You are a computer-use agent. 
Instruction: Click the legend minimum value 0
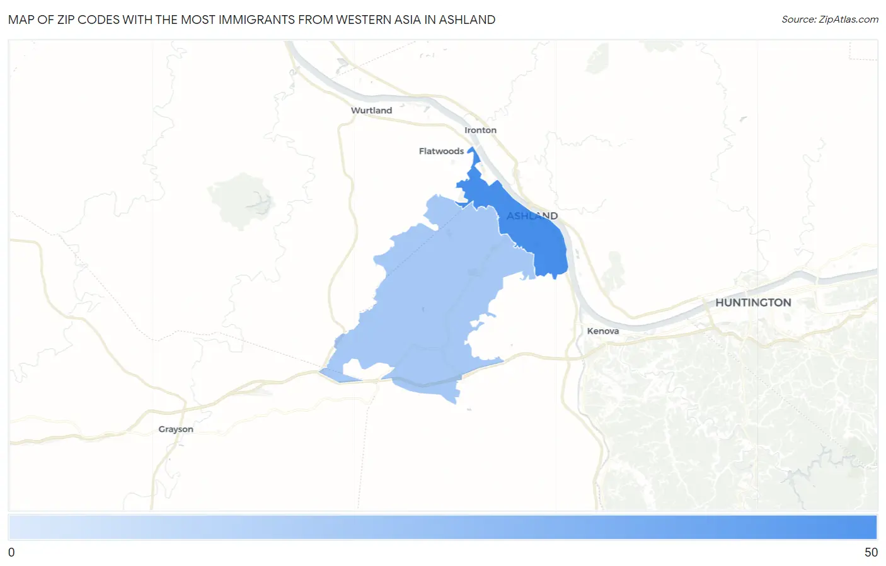click(11, 552)
